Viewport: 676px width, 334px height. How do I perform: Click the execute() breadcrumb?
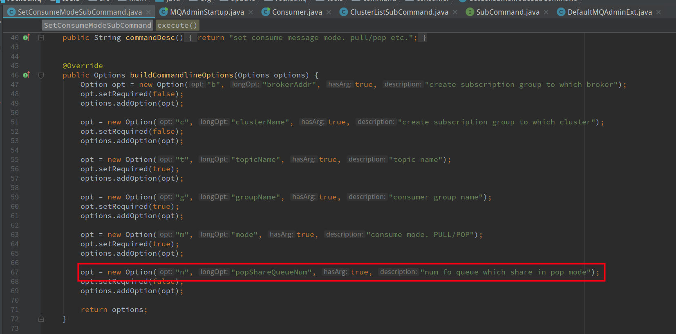[x=177, y=25]
